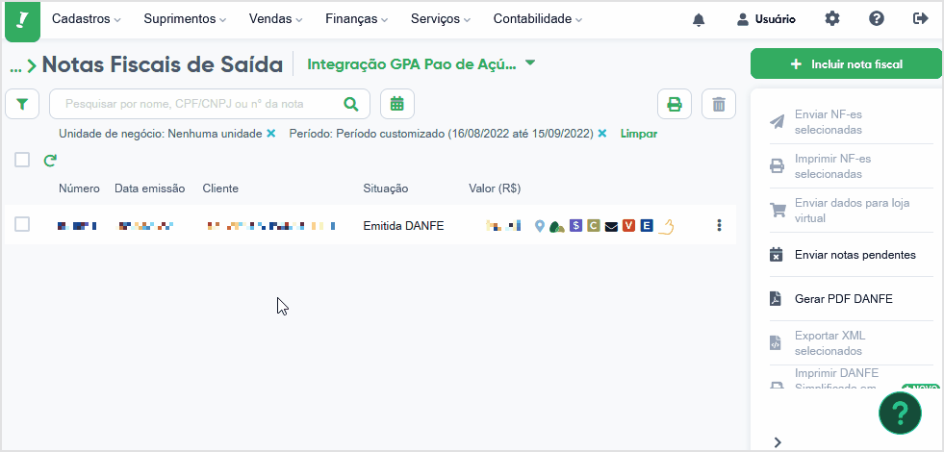The height and width of the screenshot is (452, 944).
Task: Click the green printer icon
Action: point(675,105)
